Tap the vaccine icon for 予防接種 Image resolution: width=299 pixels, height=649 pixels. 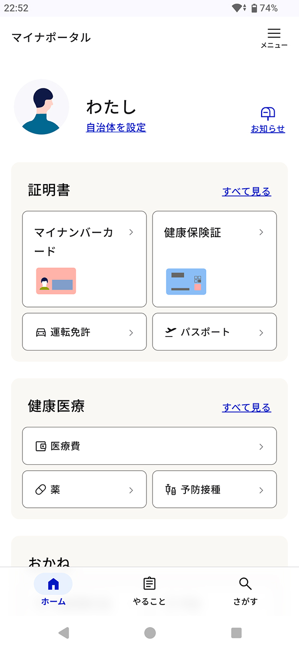click(170, 490)
